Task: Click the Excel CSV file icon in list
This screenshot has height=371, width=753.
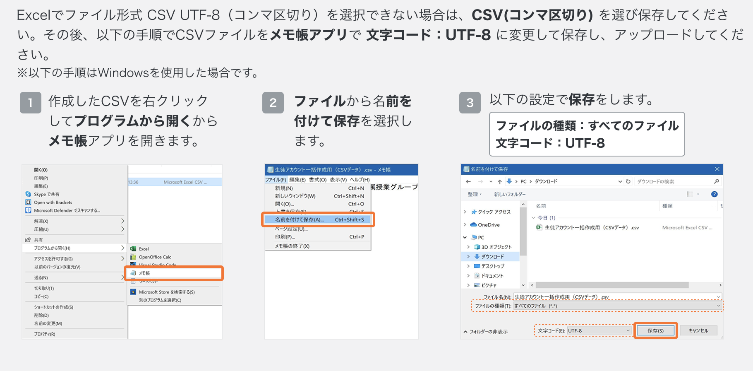Action: click(x=539, y=227)
